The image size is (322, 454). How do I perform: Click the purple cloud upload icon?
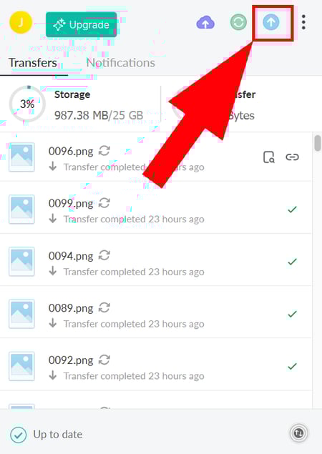[x=205, y=22]
